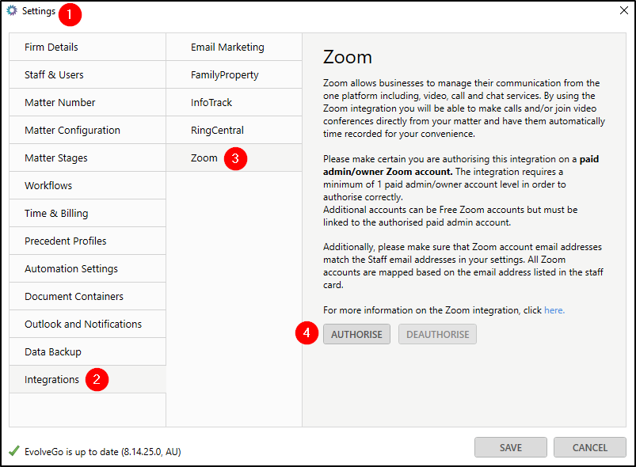Open Document Containers section
The image size is (636, 467).
(x=87, y=296)
